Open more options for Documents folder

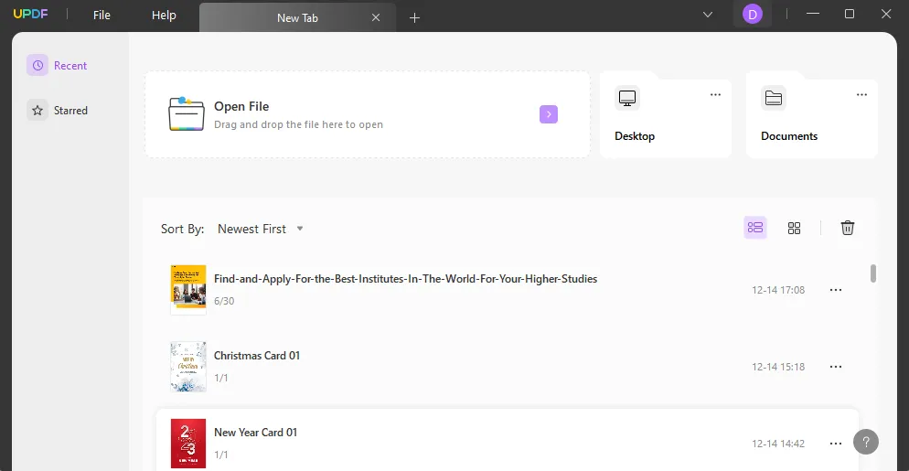[x=861, y=95]
